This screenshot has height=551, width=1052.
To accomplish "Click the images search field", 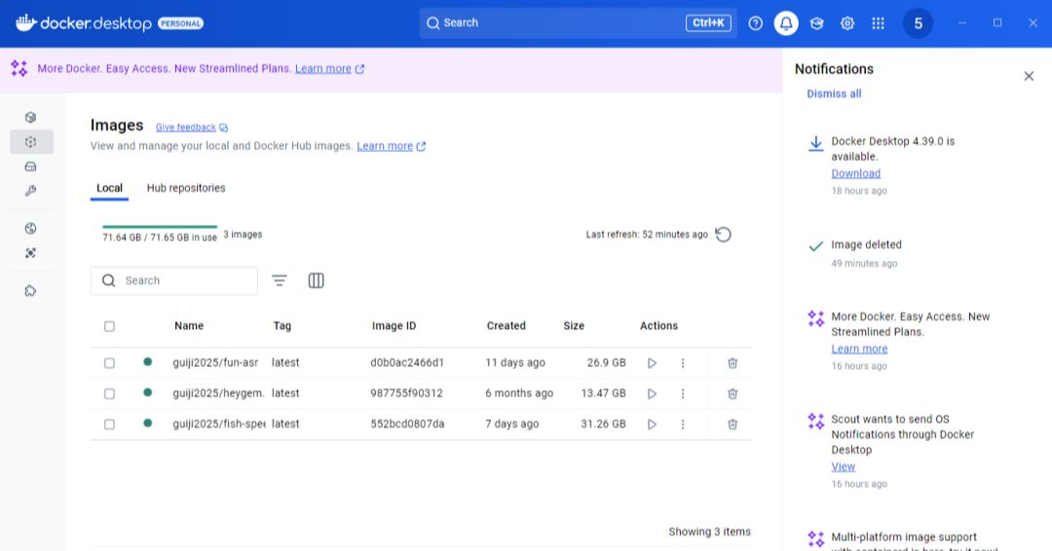I will point(185,280).
